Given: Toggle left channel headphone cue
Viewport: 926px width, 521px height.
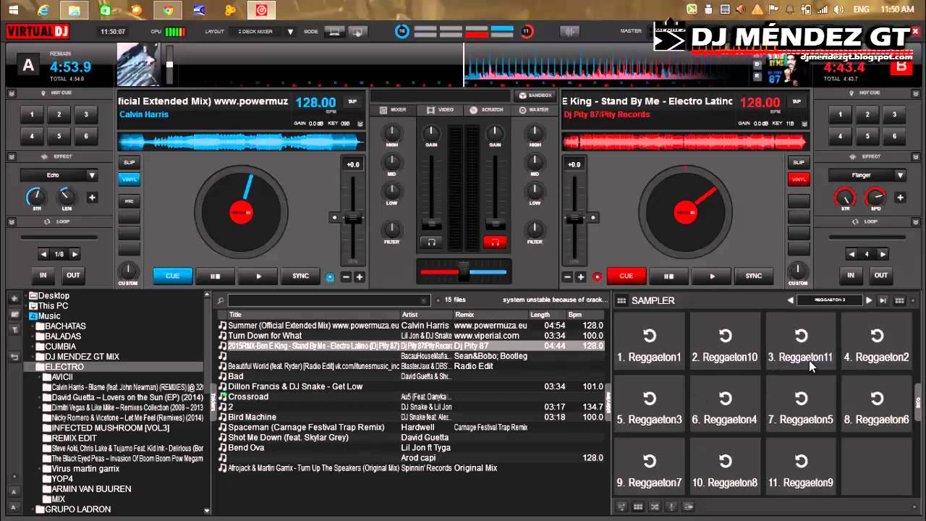Looking at the screenshot, I should coord(431,242).
